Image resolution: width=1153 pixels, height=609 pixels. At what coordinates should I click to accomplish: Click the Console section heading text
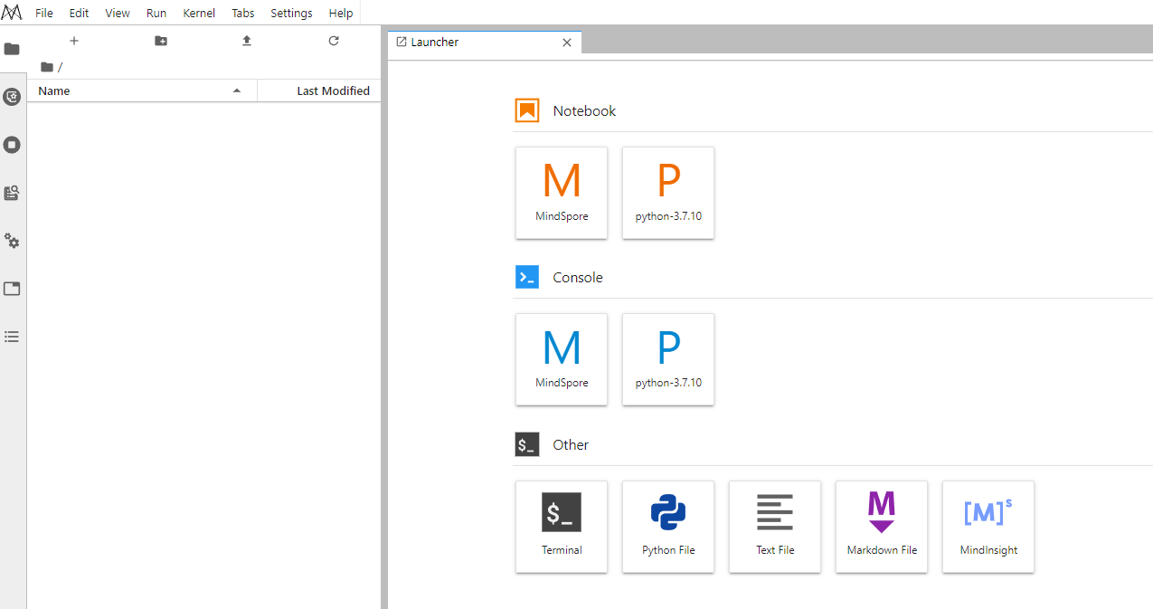(578, 277)
